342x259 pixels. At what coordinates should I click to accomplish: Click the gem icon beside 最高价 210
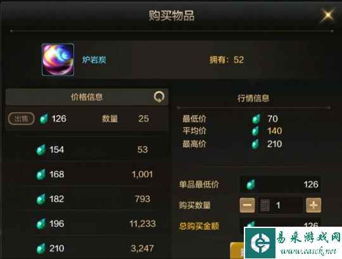pyautogui.click(x=256, y=144)
